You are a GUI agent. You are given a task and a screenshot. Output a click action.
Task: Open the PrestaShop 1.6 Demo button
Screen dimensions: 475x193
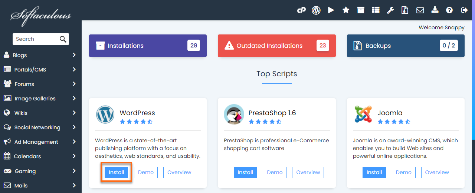[x=275, y=172]
